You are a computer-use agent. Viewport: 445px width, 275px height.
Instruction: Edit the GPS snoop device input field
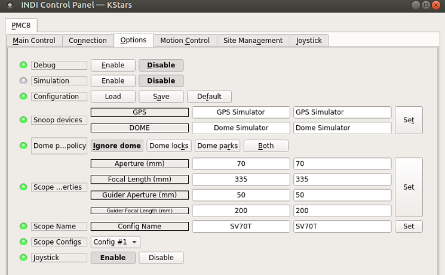[342, 112]
